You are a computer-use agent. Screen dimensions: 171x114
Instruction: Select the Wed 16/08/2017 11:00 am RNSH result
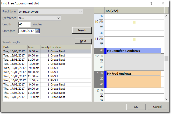pos(47,76)
